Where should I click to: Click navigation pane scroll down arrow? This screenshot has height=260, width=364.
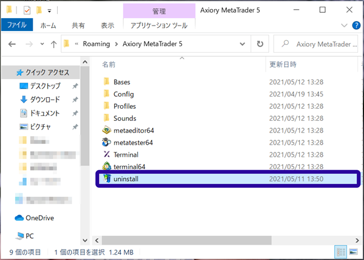pyautogui.click(x=85, y=240)
